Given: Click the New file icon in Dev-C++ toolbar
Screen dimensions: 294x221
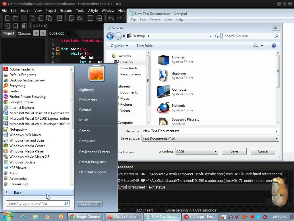Looking at the screenshot, I should tap(7, 18).
